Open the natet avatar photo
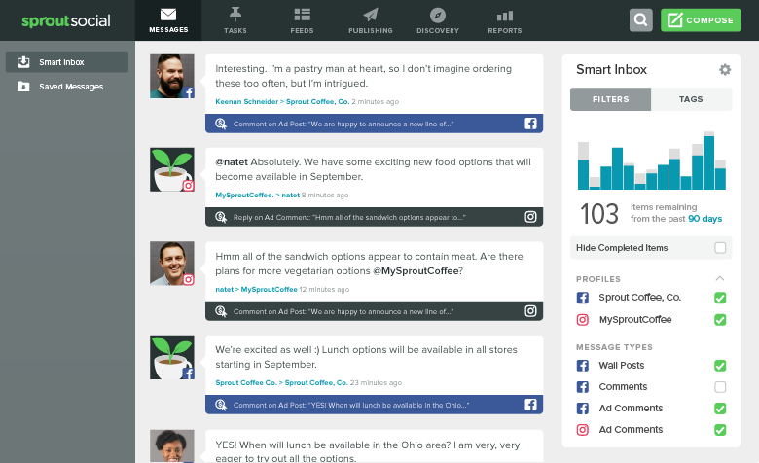Image resolution: width=759 pixels, height=463 pixels. (x=172, y=264)
